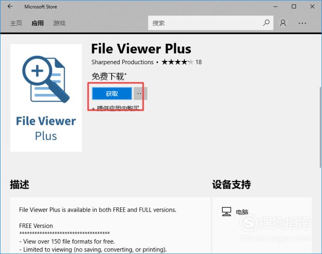
Task: Click the File Viewer Plus app logo
Action: [46, 98]
